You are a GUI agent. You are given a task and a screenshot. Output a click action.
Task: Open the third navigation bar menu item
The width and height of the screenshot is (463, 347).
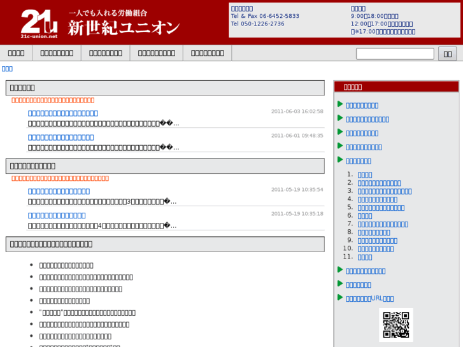point(106,53)
